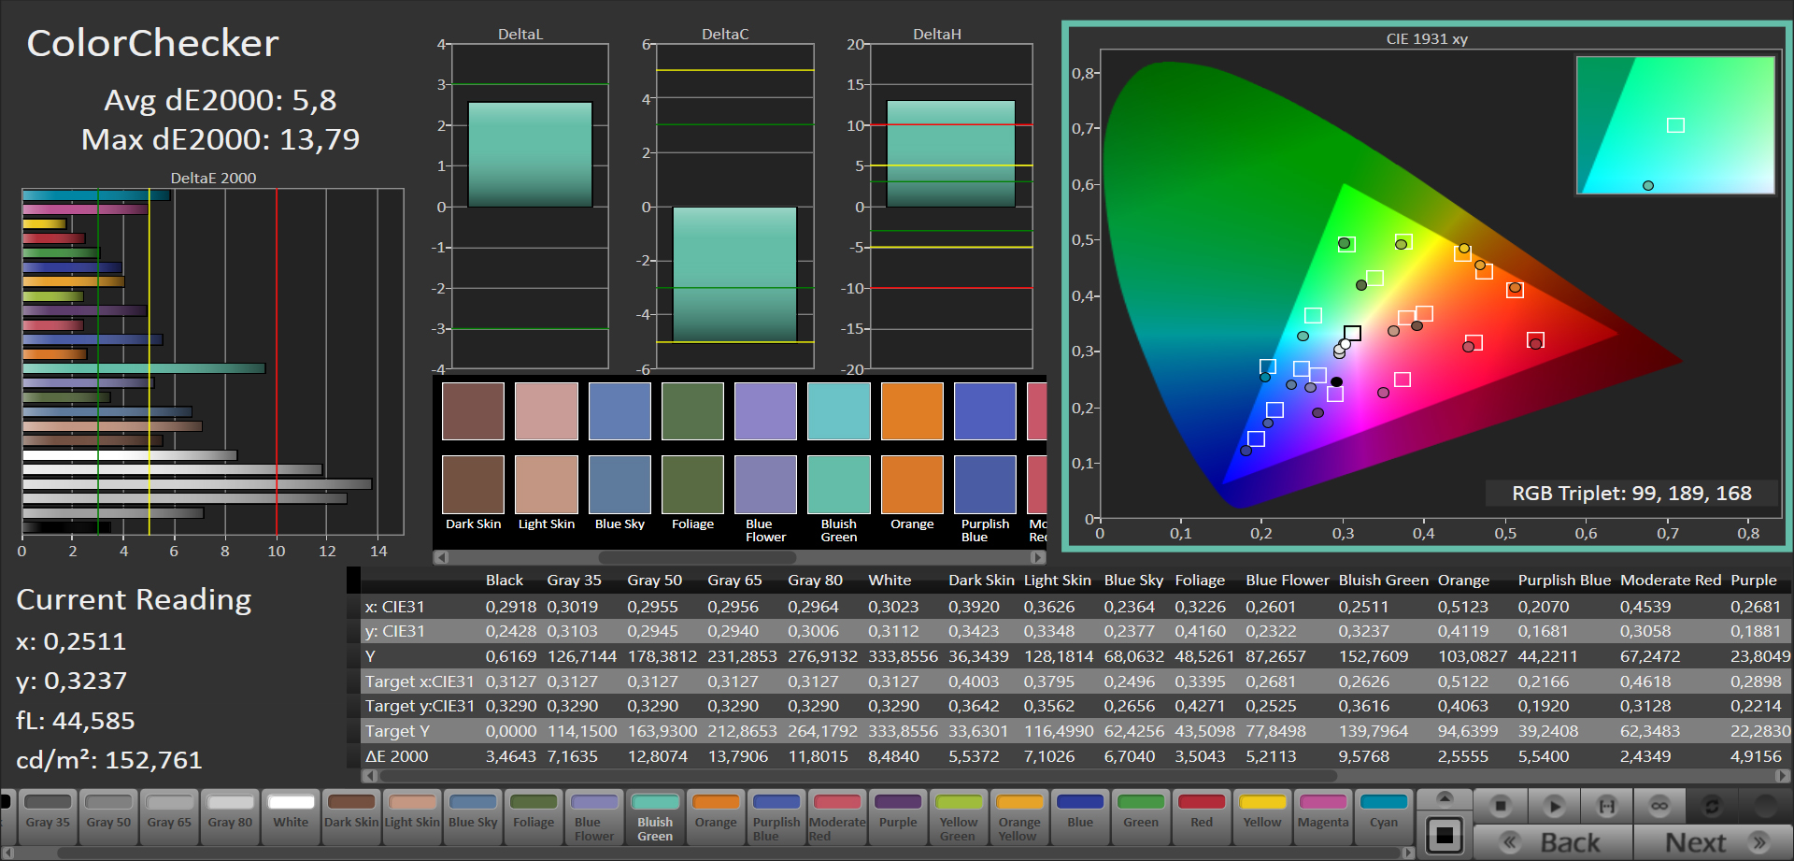Viewport: 1794px width, 861px height.
Task: Select the Gray 50 patch button
Action: [x=108, y=817]
